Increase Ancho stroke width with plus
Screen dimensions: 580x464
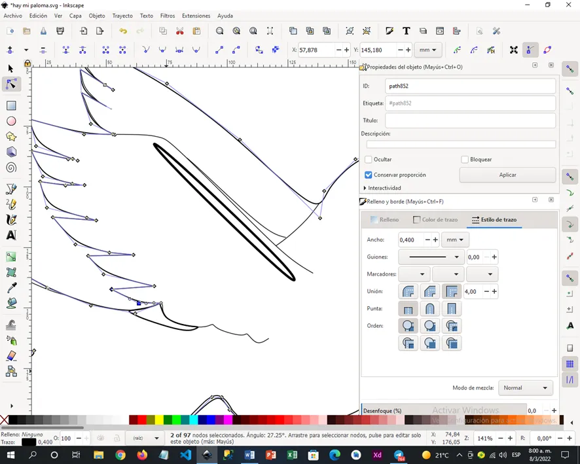pos(436,240)
